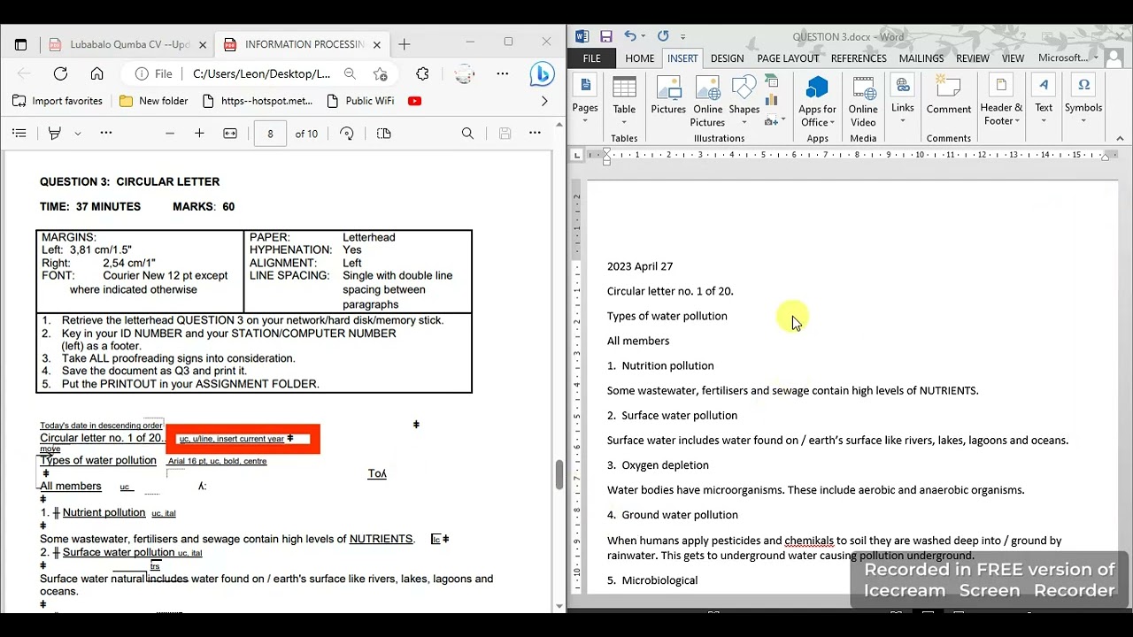Click "Types of water pollution" line in Word
1133x637 pixels.
667,316
